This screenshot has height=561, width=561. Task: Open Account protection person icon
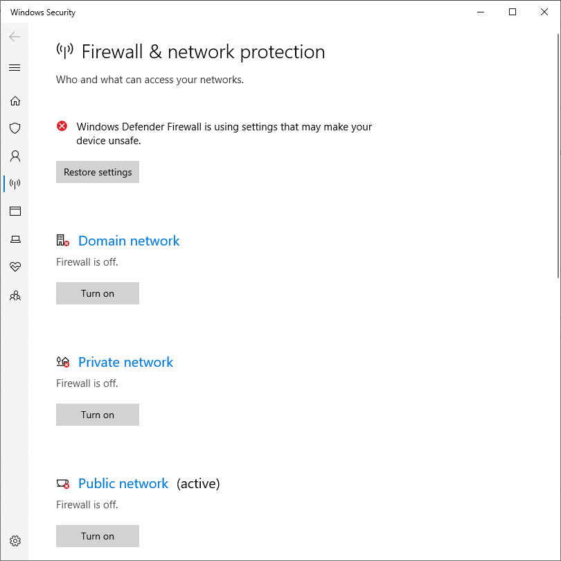click(x=15, y=156)
